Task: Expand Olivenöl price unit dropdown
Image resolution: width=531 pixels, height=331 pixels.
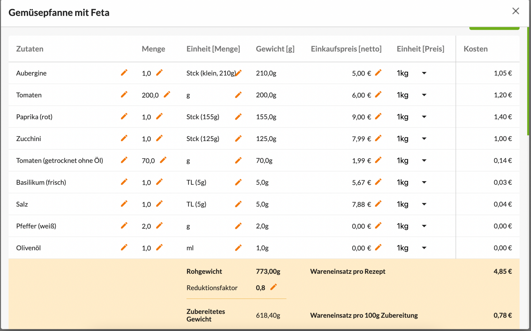Action: click(412, 248)
